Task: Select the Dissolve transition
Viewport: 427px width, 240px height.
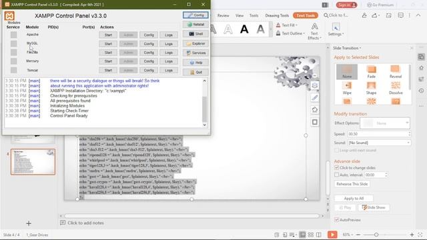Action: (396, 88)
